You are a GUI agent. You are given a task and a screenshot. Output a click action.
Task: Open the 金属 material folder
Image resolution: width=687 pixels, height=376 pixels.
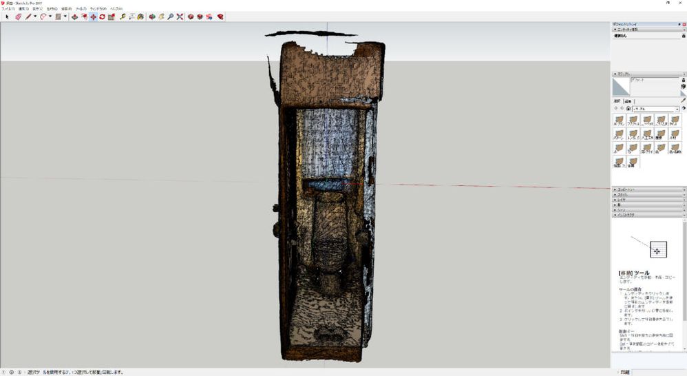(633, 162)
